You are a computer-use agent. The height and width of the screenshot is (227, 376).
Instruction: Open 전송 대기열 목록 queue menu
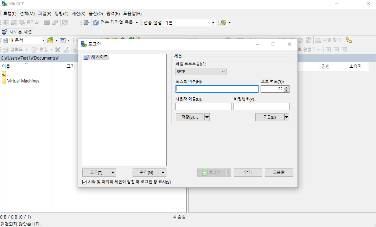coord(115,23)
